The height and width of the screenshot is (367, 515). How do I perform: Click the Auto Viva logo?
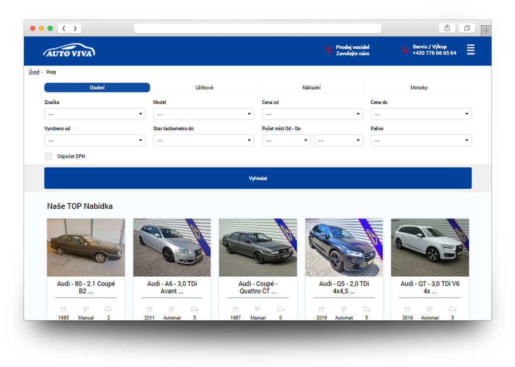pyautogui.click(x=69, y=51)
